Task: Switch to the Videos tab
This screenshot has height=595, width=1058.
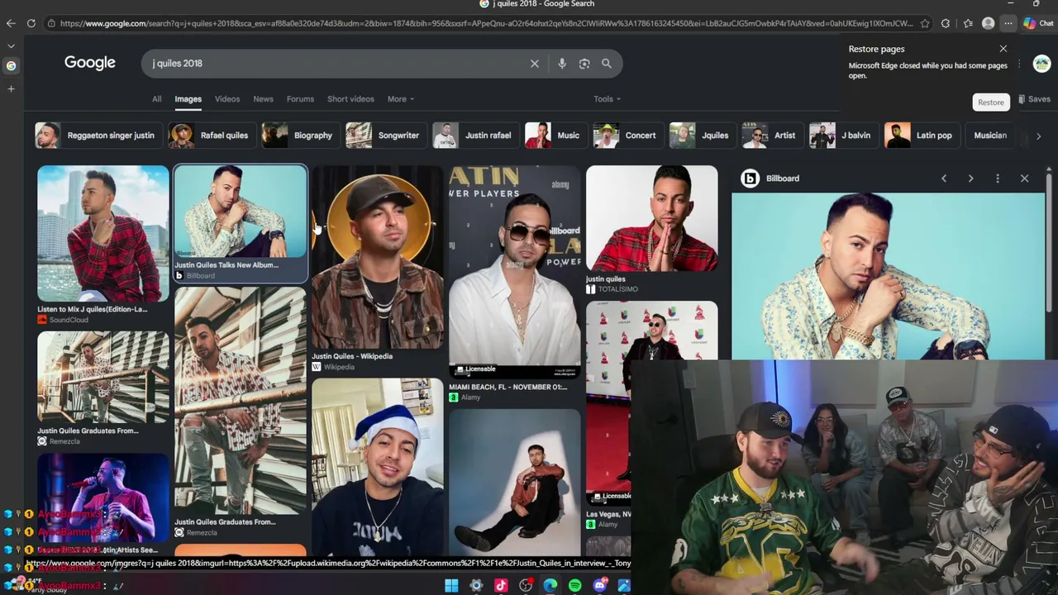Action: [x=227, y=99]
